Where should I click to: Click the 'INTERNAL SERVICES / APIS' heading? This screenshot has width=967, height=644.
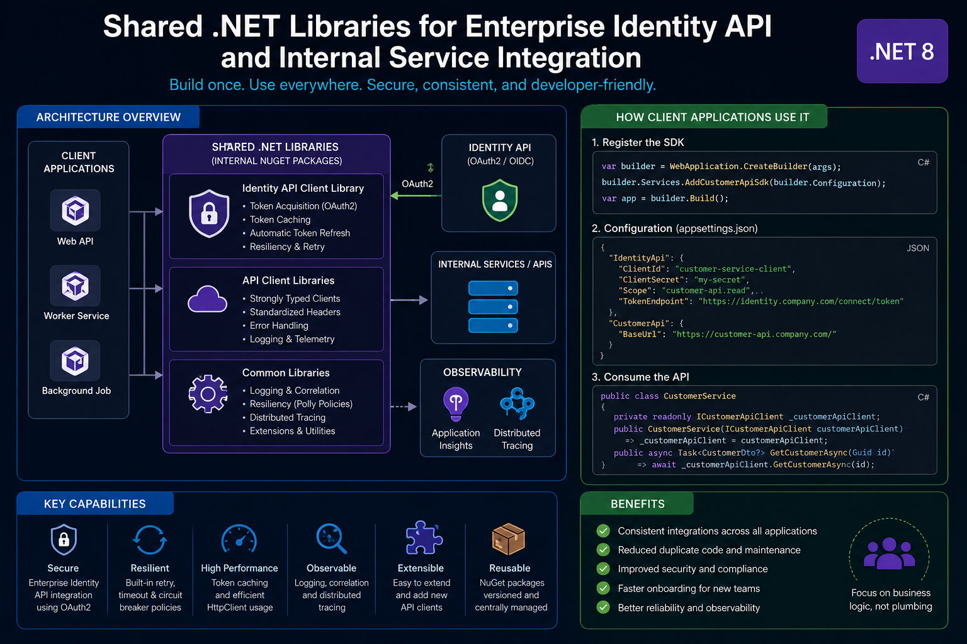pyautogui.click(x=495, y=264)
